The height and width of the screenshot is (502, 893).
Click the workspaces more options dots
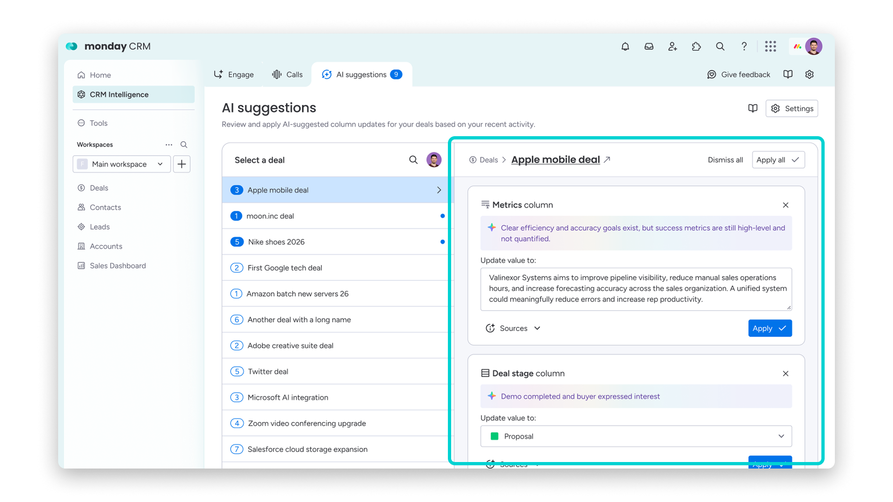pyautogui.click(x=169, y=145)
